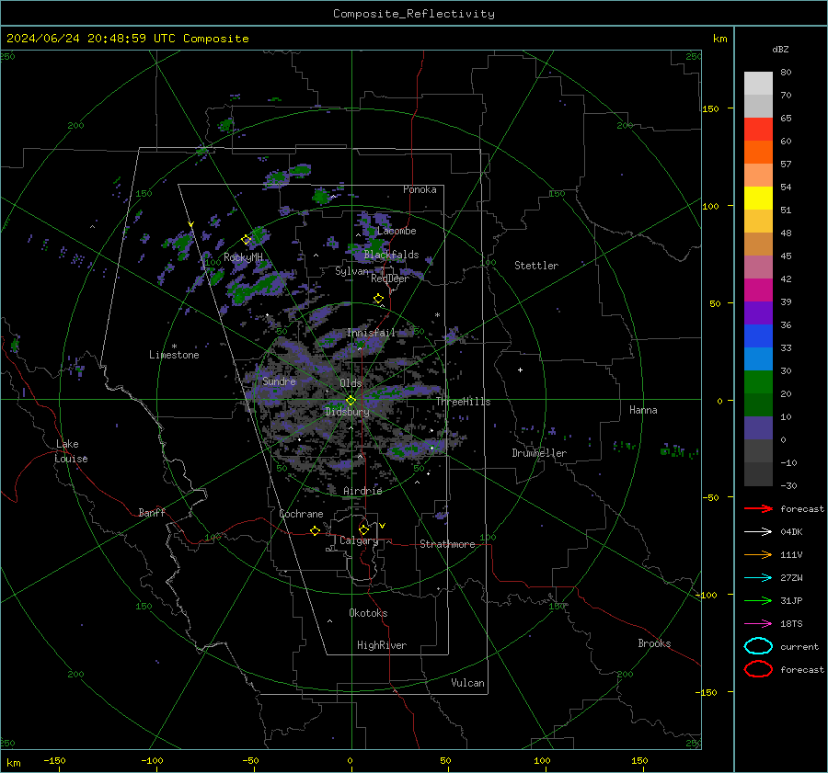
Task: Click the cyan 27ZW arrow in the legend
Action: click(758, 578)
